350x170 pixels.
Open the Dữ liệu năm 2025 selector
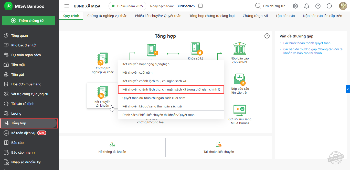click(x=127, y=6)
